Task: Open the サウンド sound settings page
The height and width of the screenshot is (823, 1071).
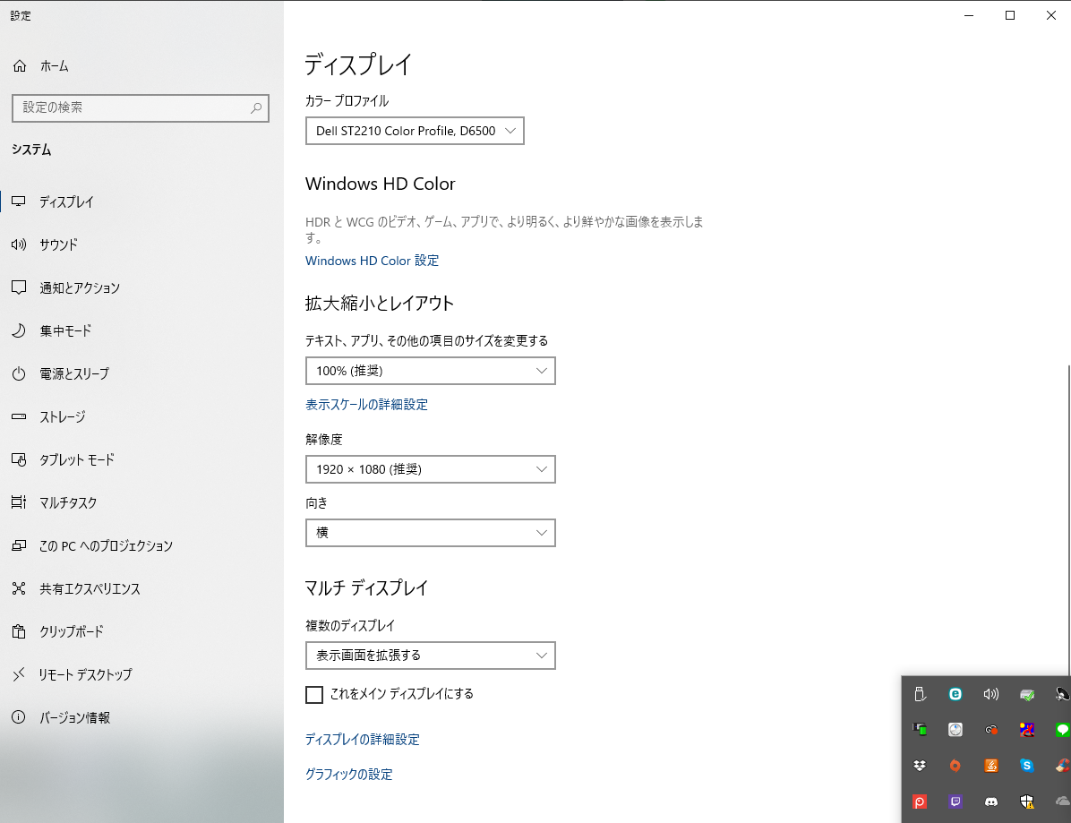Action: pyautogui.click(x=58, y=244)
